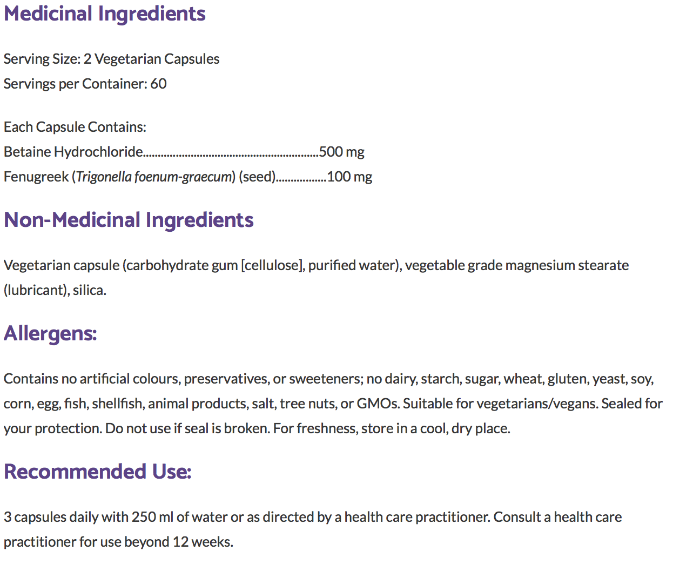Click the Suitable for vegetarians/vegans text
The width and height of the screenshot is (673, 564).
(500, 404)
